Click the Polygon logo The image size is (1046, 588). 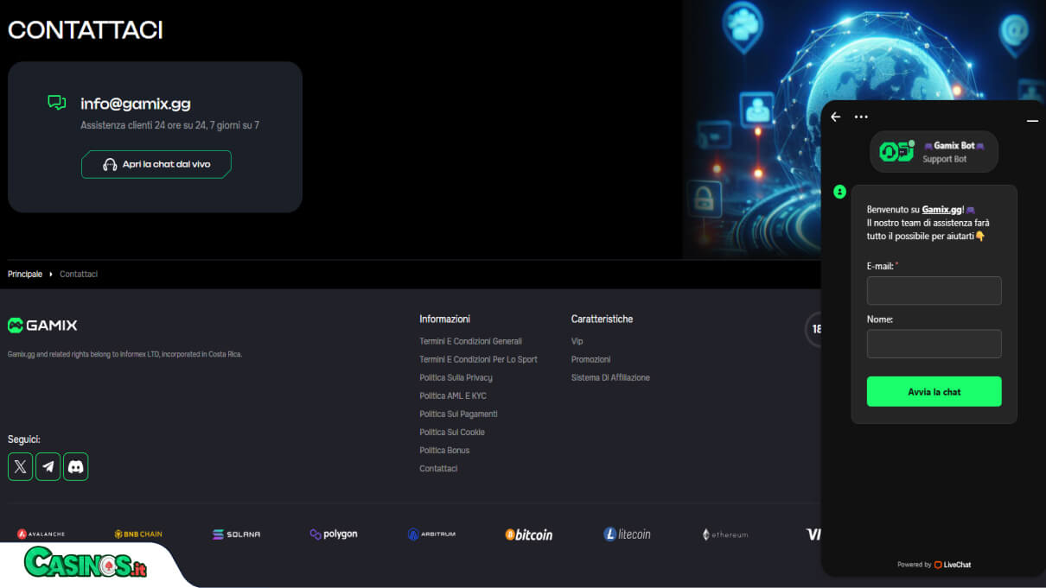[334, 534]
